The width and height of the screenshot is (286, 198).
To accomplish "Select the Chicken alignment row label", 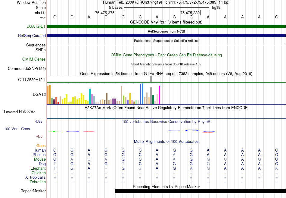I will point(39,173).
